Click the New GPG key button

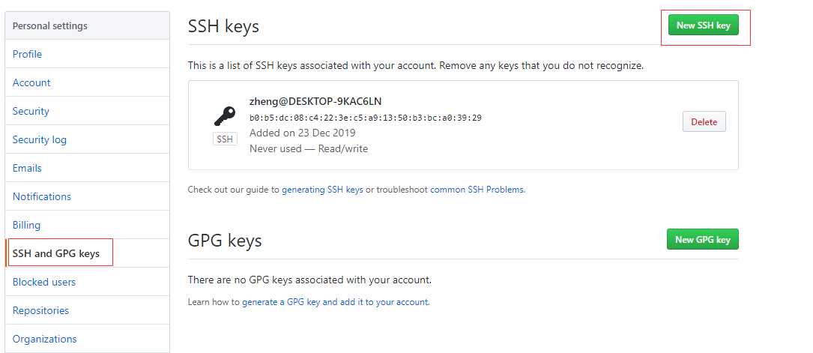coord(703,240)
